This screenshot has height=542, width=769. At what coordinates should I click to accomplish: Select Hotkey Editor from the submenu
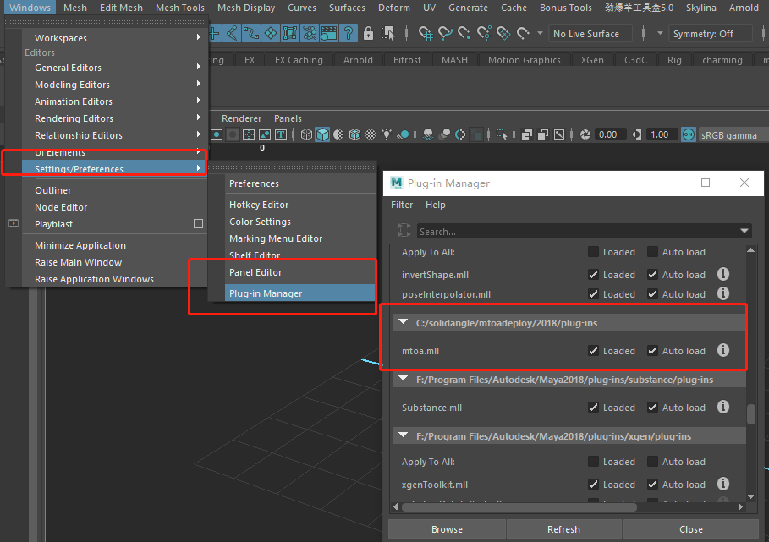point(259,205)
